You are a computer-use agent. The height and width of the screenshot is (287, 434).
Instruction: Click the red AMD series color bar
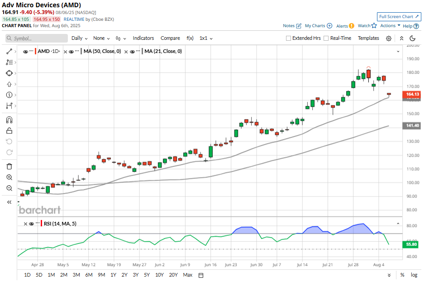35,51
